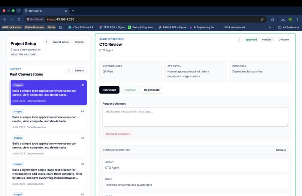The width and height of the screenshot is (302, 196).
Task: Click staged badge on conversation 63
Action: 18,194
